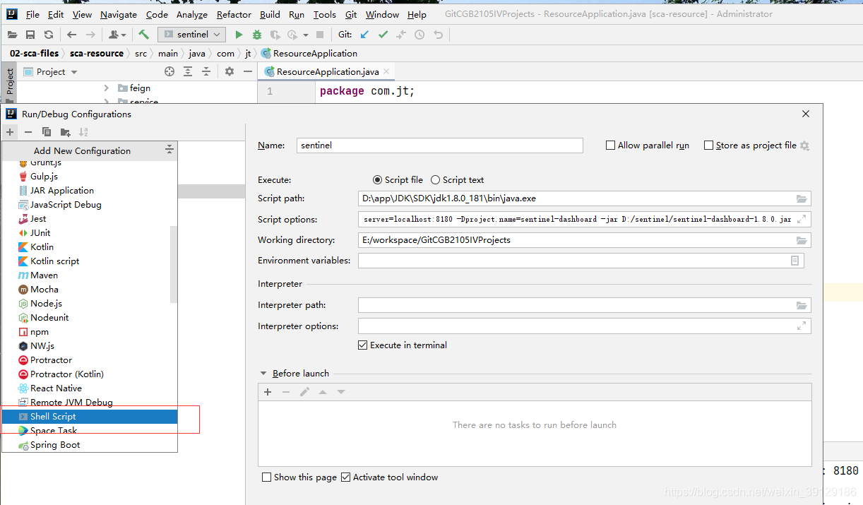Choose JAR Application configuration type

(x=90, y=191)
